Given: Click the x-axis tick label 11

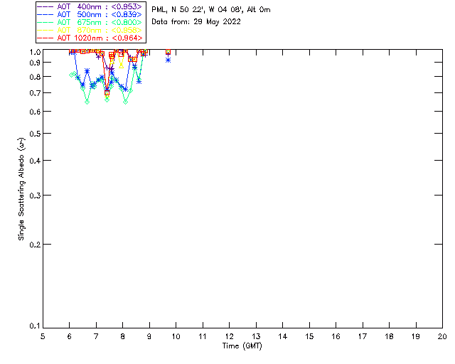Looking at the screenshot, I should pyautogui.click(x=203, y=336).
